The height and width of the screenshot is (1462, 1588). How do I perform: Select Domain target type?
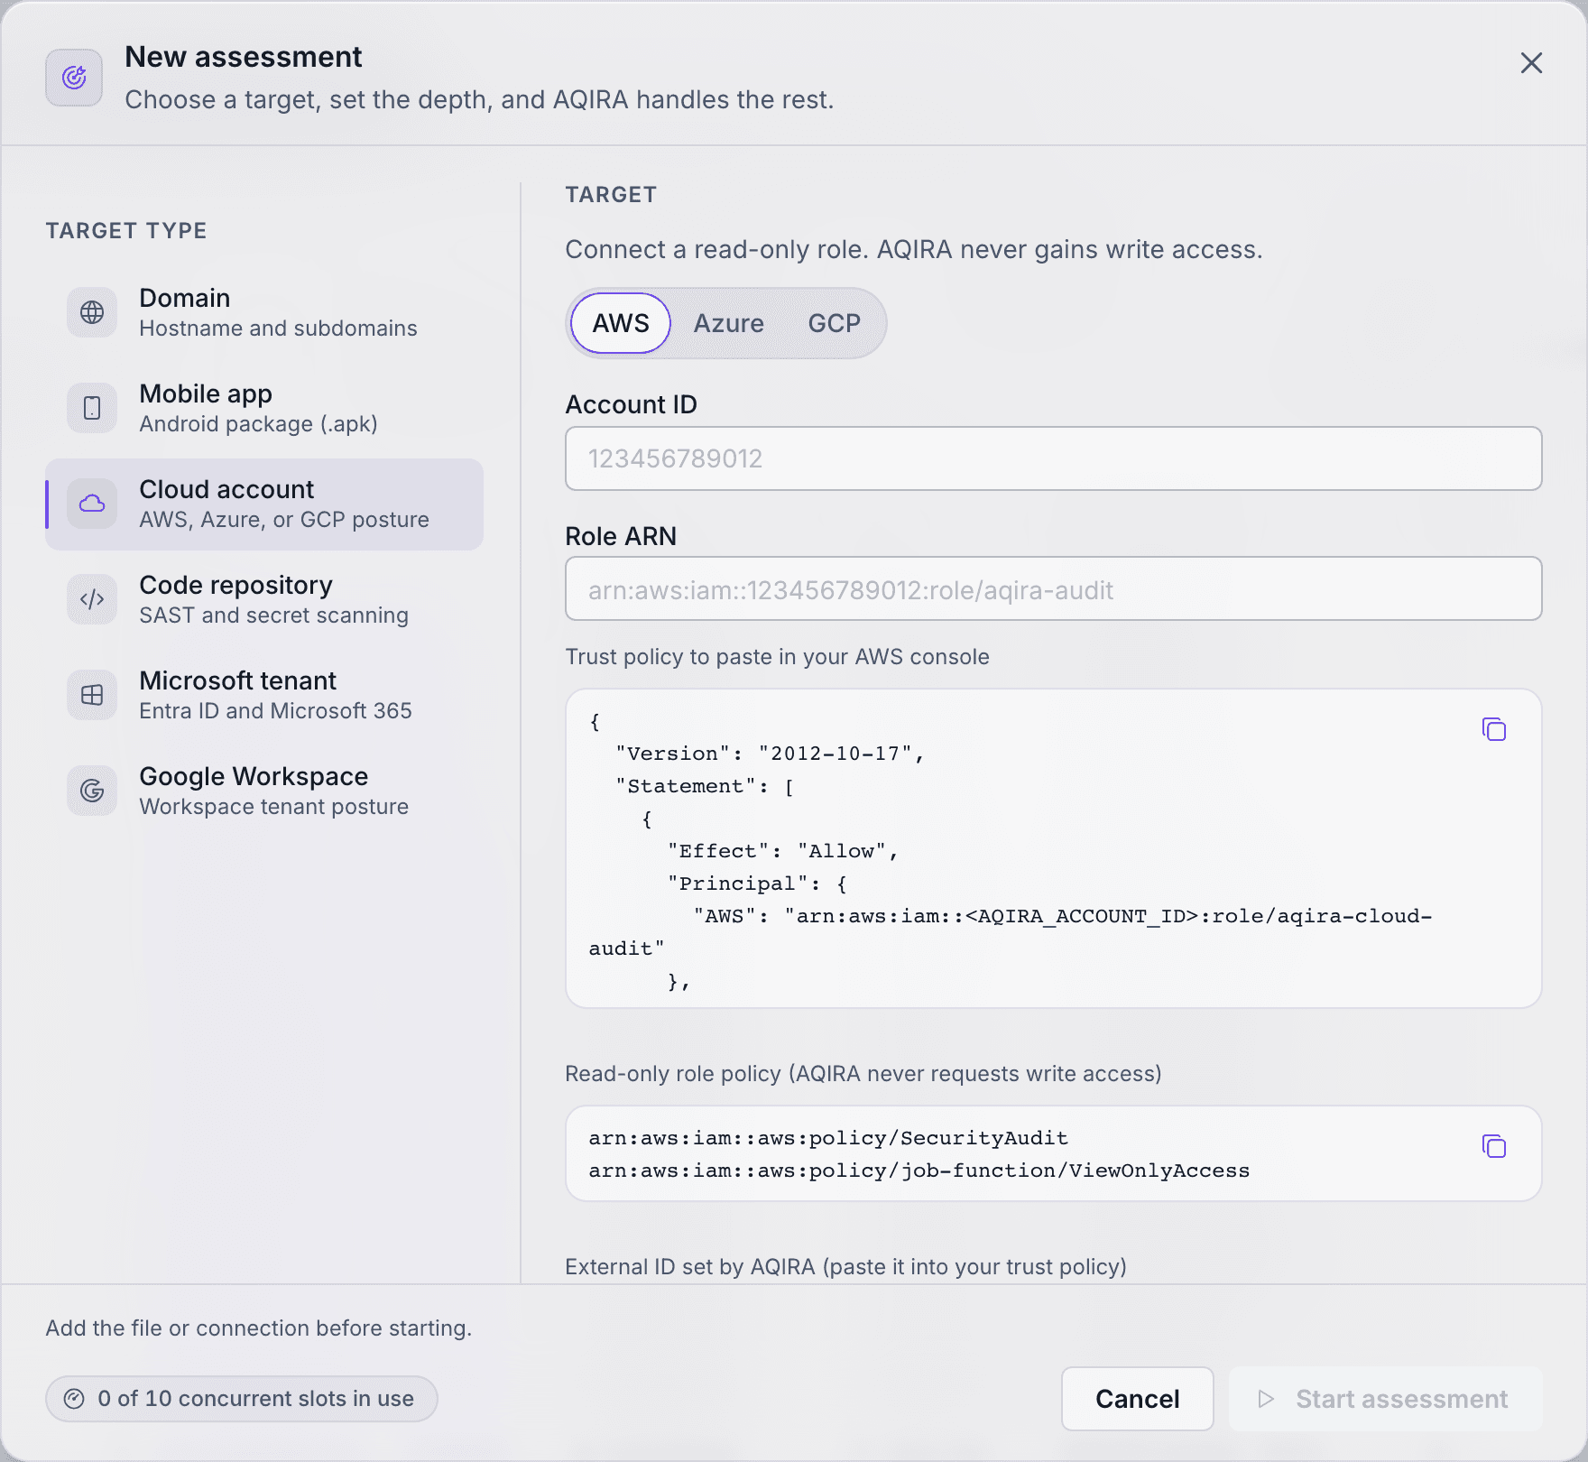click(x=264, y=312)
